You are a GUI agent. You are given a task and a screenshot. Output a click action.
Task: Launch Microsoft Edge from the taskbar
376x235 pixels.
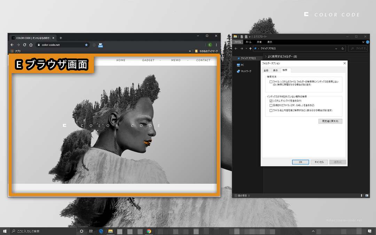tap(101, 231)
